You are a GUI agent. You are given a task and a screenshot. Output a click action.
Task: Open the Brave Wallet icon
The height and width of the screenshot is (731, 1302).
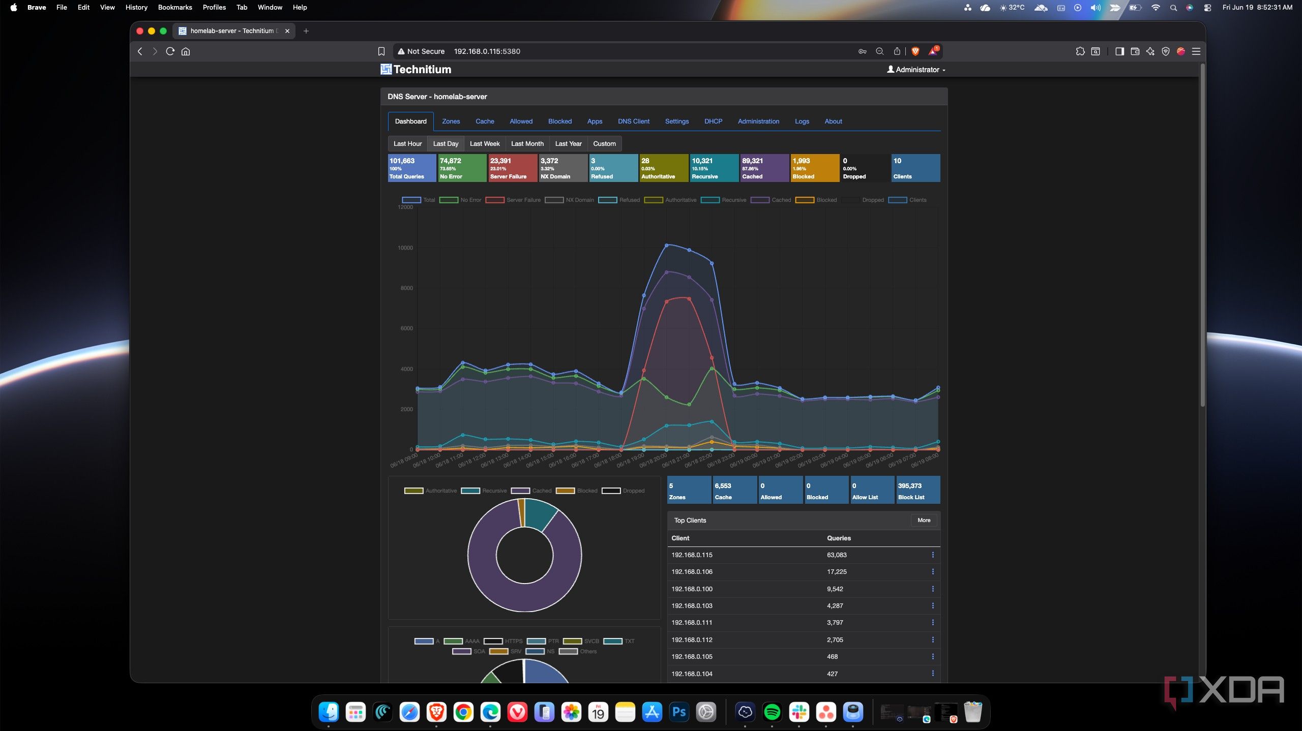1135,51
